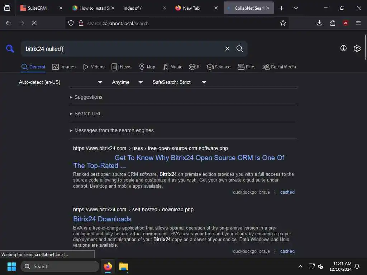Open File Explorer from the taskbar
This screenshot has width=367, height=275.
click(124, 266)
